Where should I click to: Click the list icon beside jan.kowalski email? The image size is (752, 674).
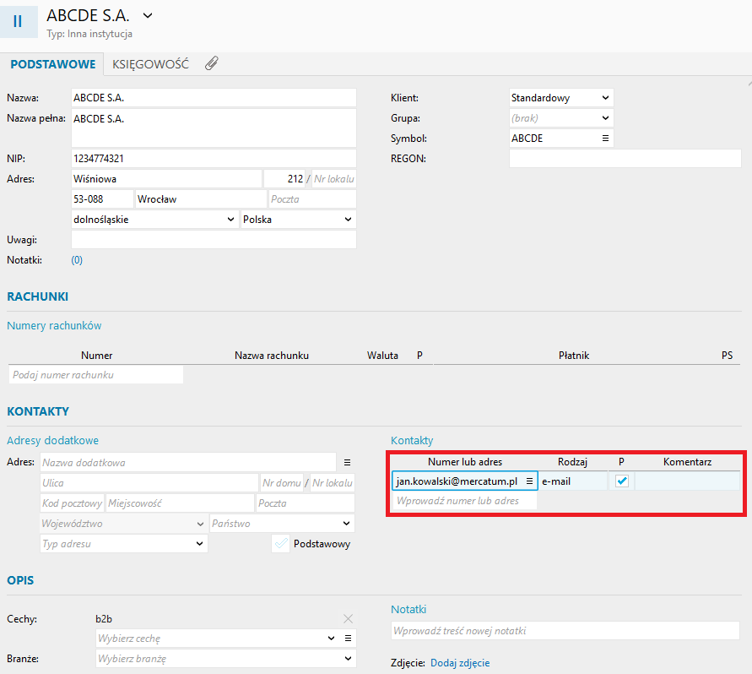coord(529,481)
